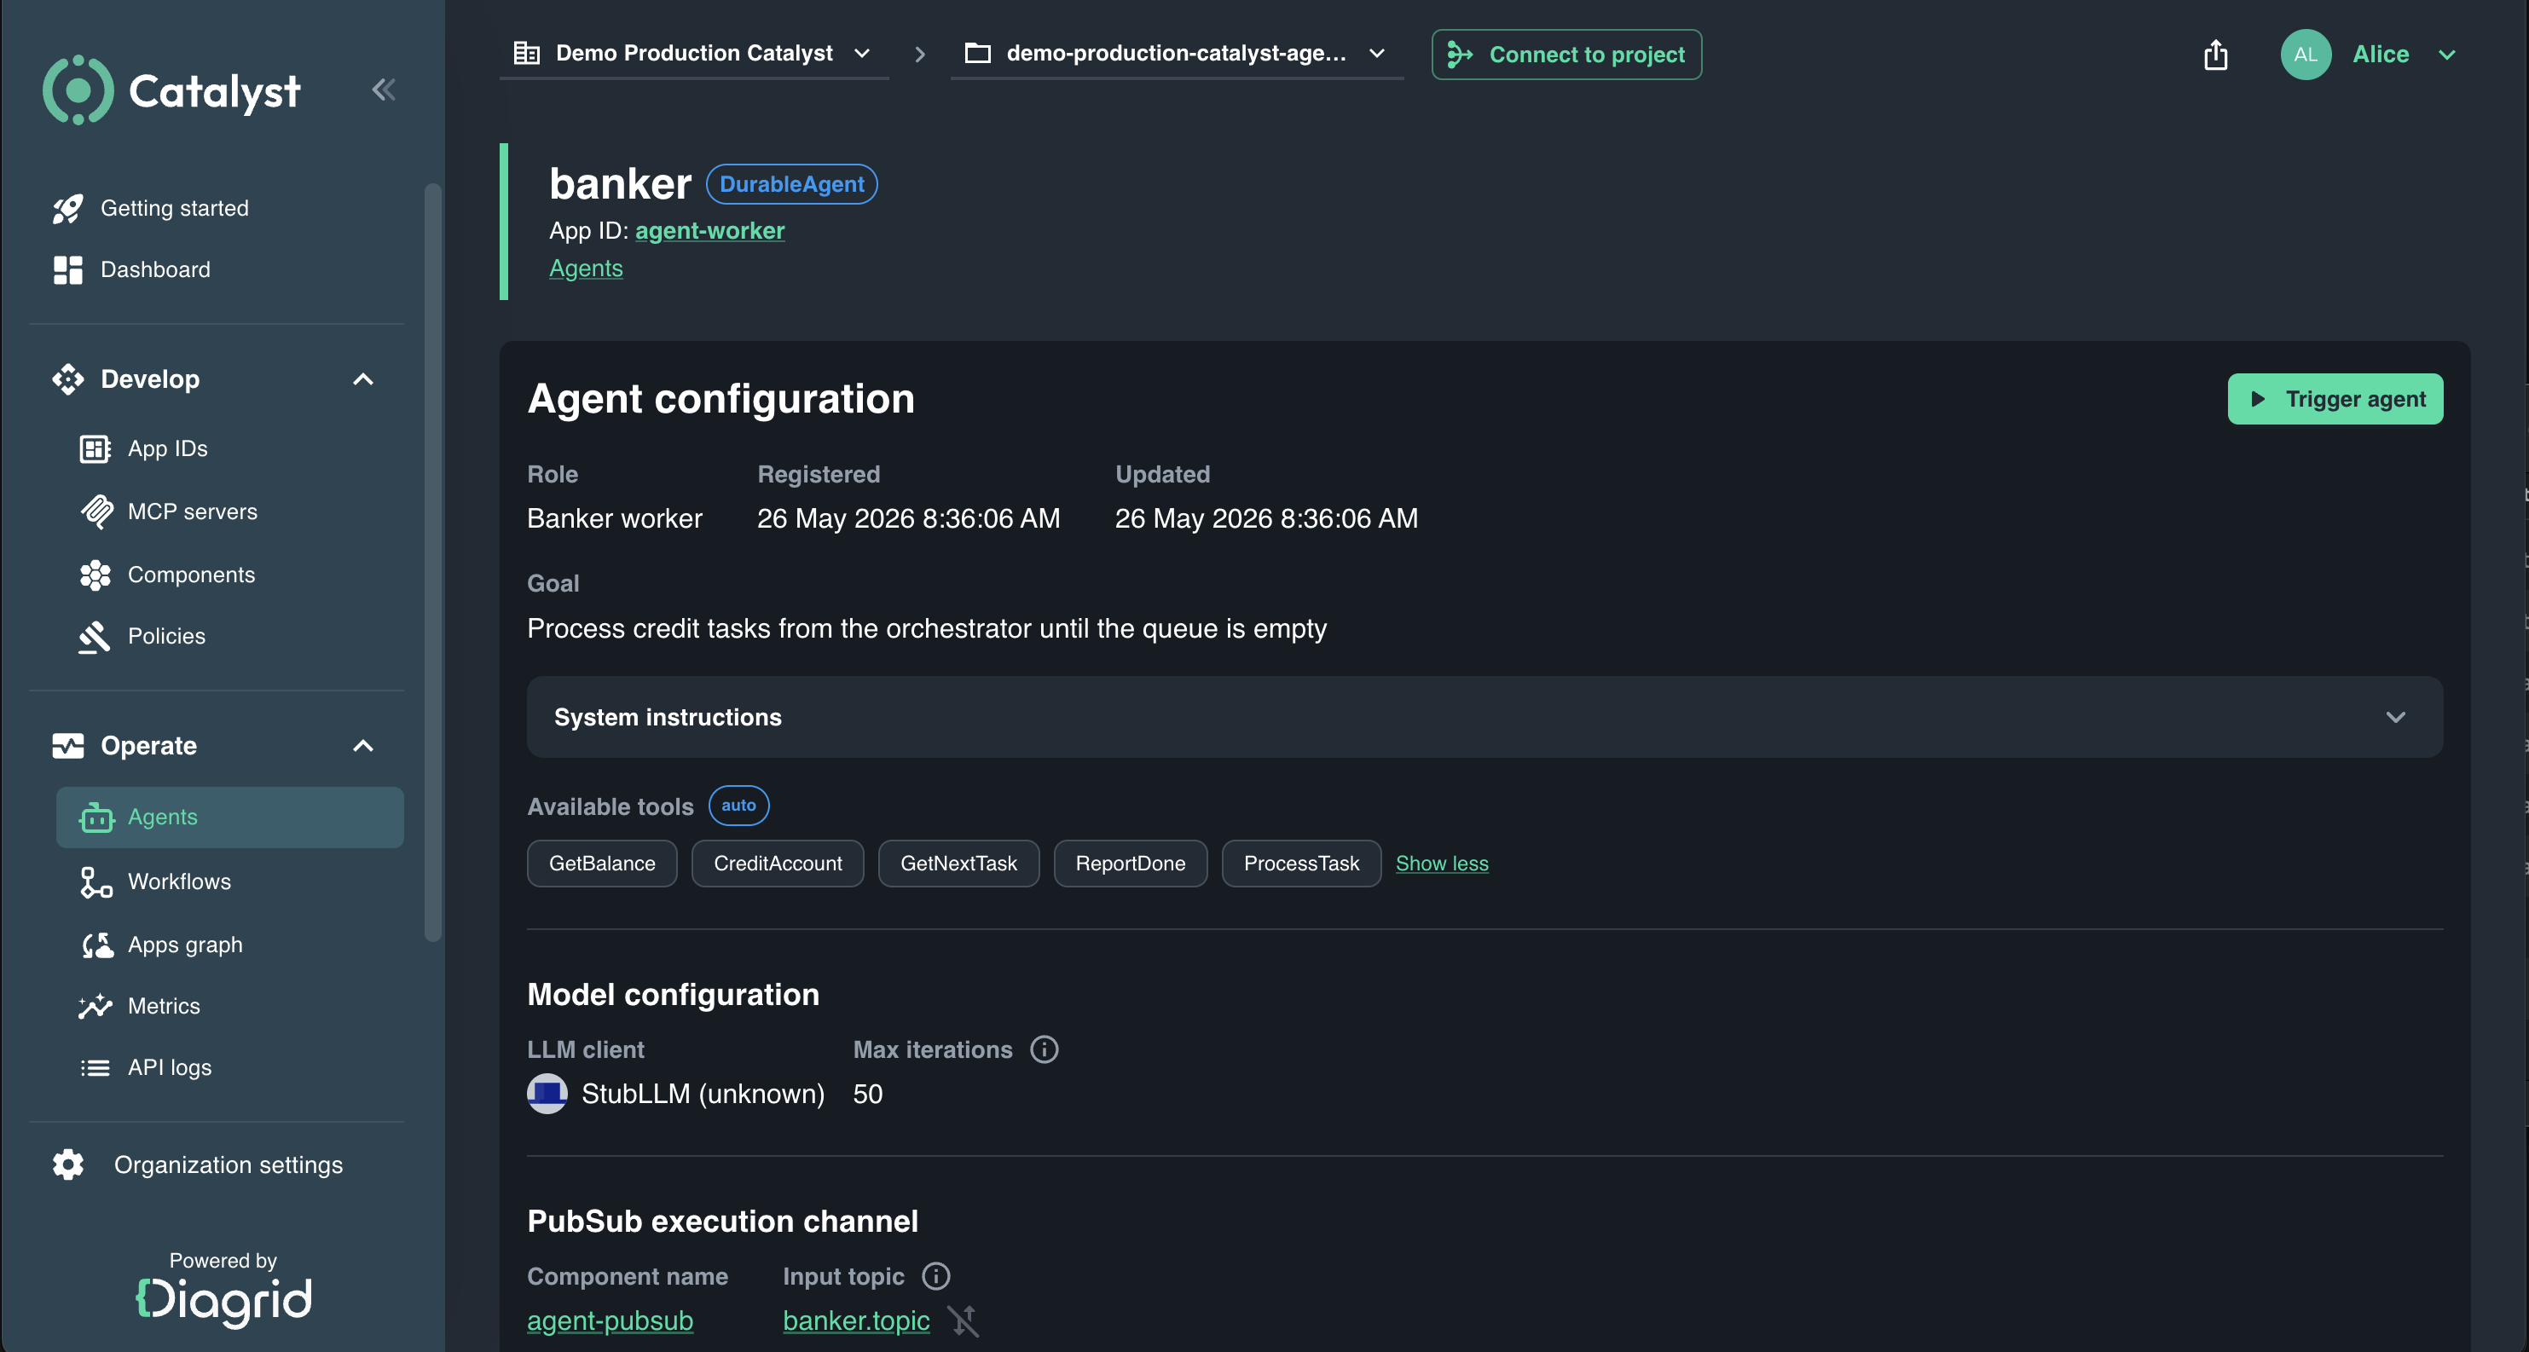2529x1352 pixels.
Task: Open agent-pubsub component link
Action: pos(610,1321)
